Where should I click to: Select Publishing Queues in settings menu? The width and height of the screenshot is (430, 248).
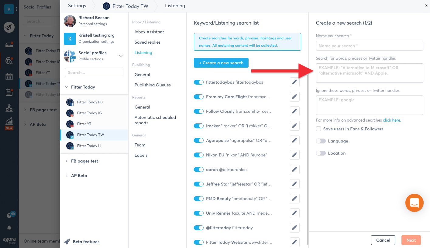(x=153, y=85)
